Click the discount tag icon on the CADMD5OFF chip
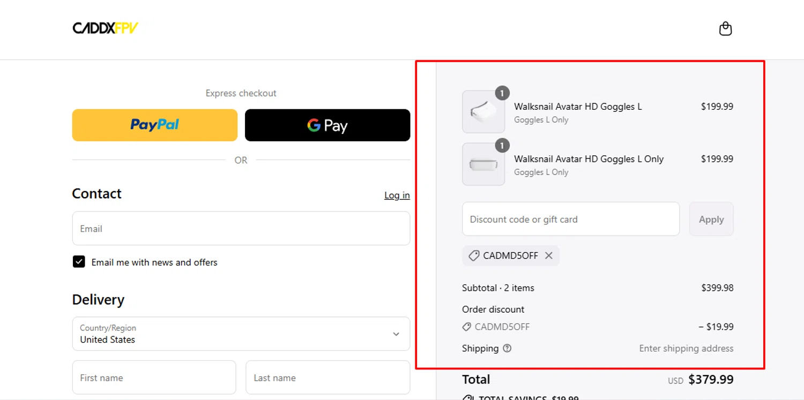The image size is (804, 400). (474, 256)
